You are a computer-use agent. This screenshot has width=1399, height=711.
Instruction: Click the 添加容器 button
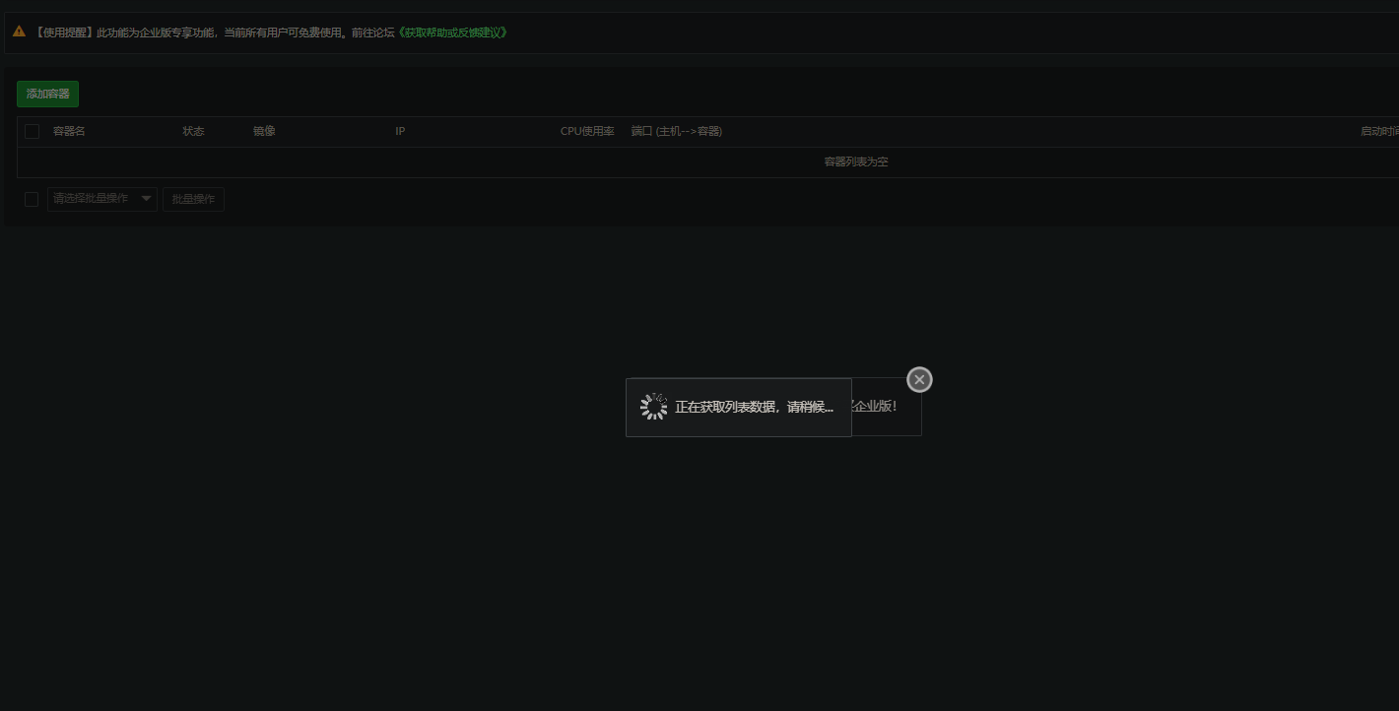coord(47,94)
